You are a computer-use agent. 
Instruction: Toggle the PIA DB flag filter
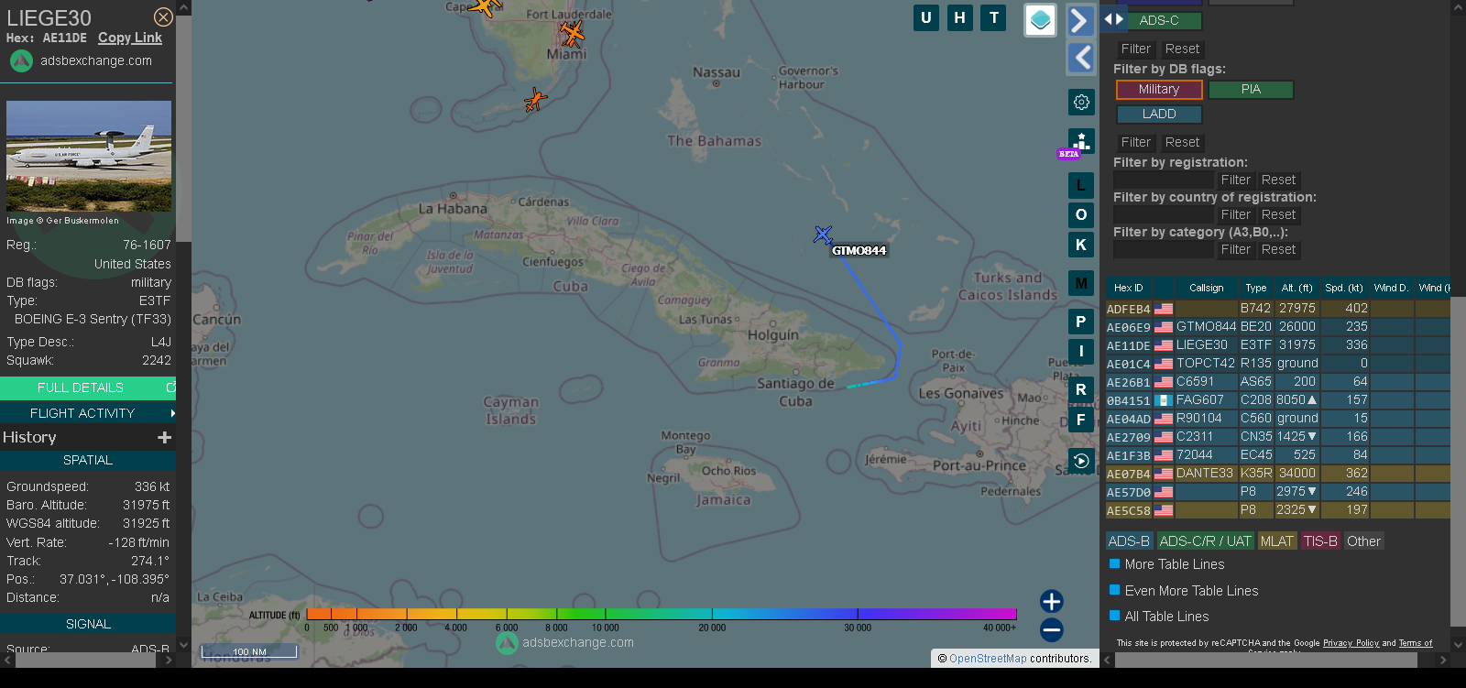(1251, 89)
